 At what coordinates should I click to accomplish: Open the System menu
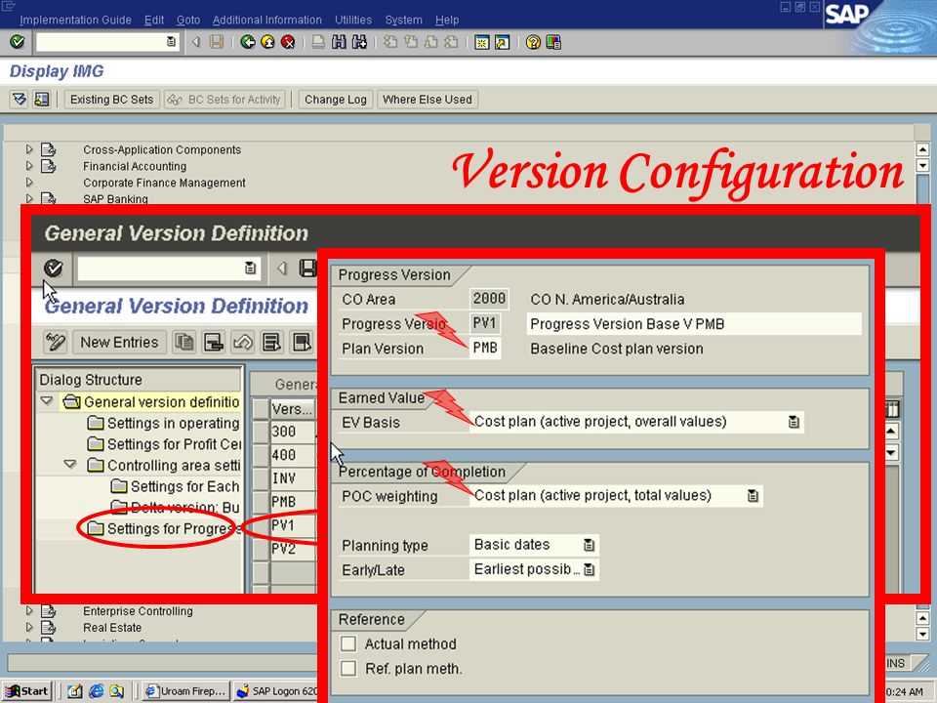click(403, 21)
